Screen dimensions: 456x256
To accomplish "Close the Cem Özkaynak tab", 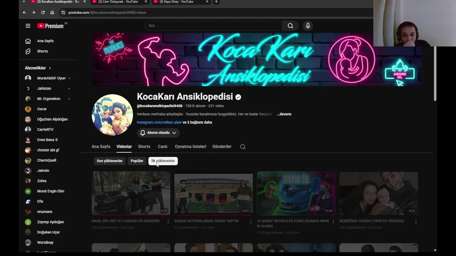I will (146, 2).
